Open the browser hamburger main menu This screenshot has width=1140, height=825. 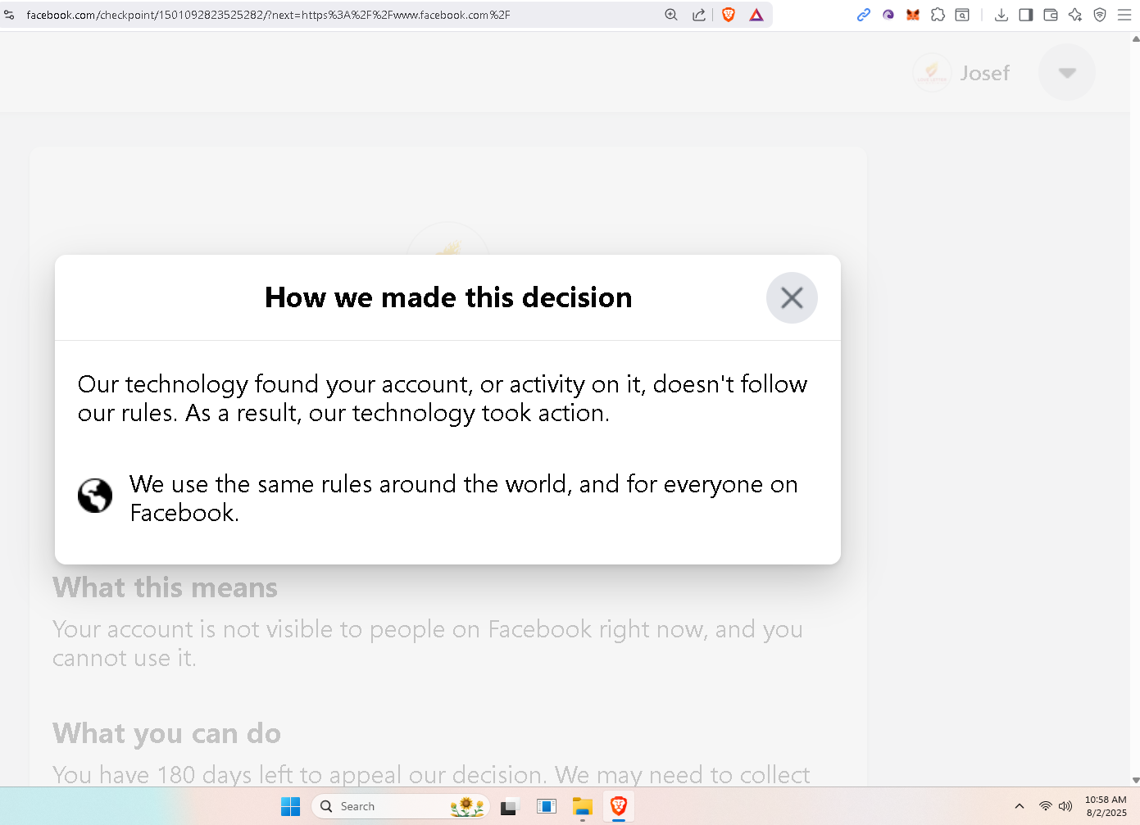click(1124, 15)
